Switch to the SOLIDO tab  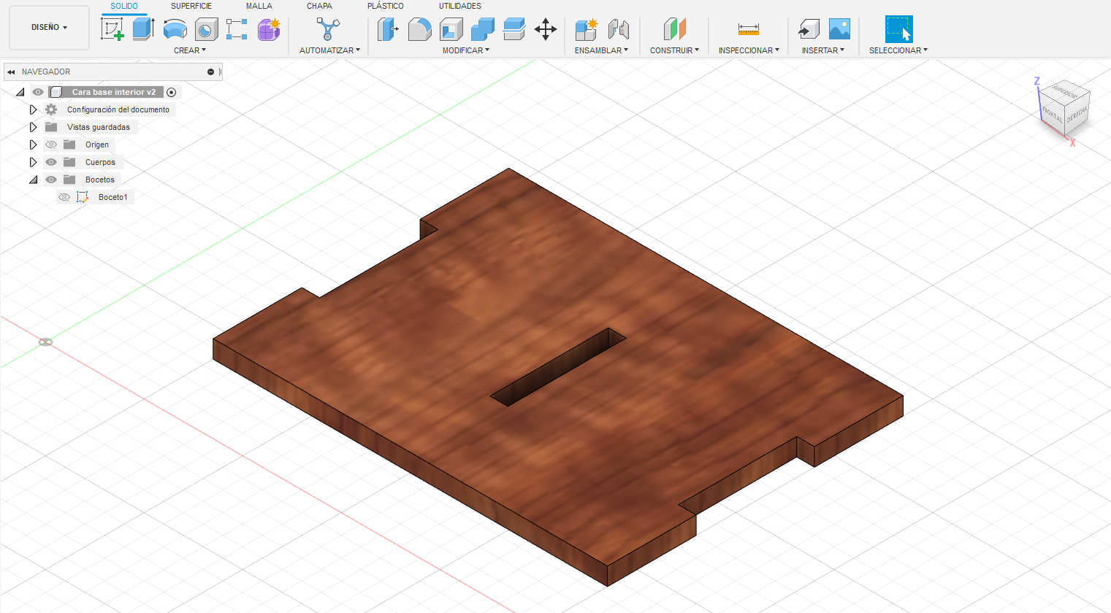pyautogui.click(x=124, y=6)
